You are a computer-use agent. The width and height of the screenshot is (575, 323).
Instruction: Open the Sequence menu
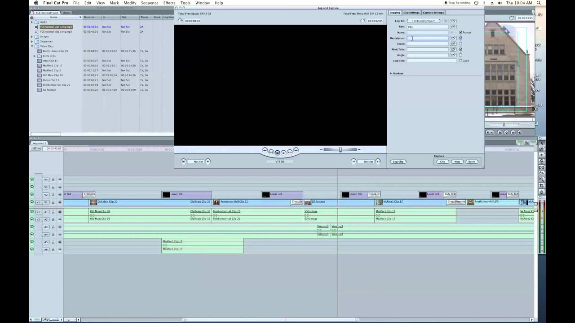(150, 3)
